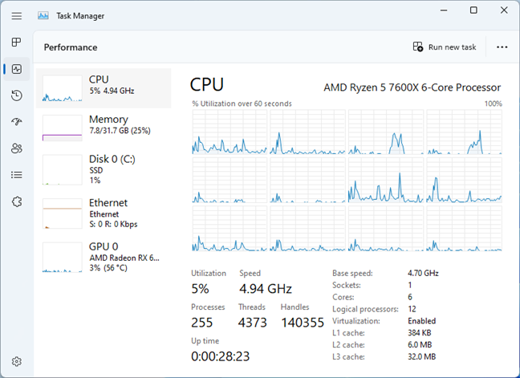Select the CPU performance entry
Image resolution: width=520 pixels, height=378 pixels.
104,87
